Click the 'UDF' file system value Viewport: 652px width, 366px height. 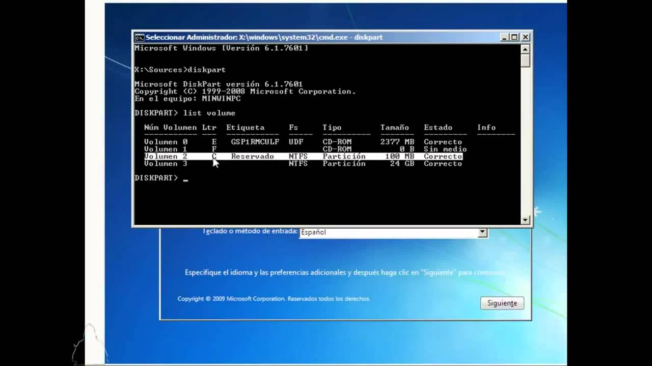coord(296,142)
